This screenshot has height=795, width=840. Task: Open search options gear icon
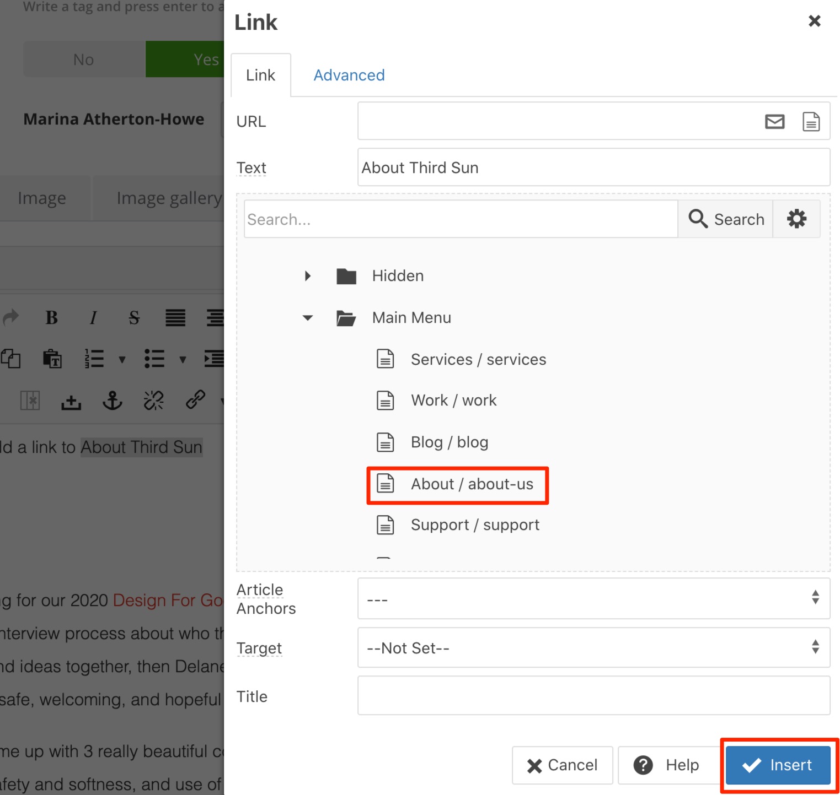(796, 219)
